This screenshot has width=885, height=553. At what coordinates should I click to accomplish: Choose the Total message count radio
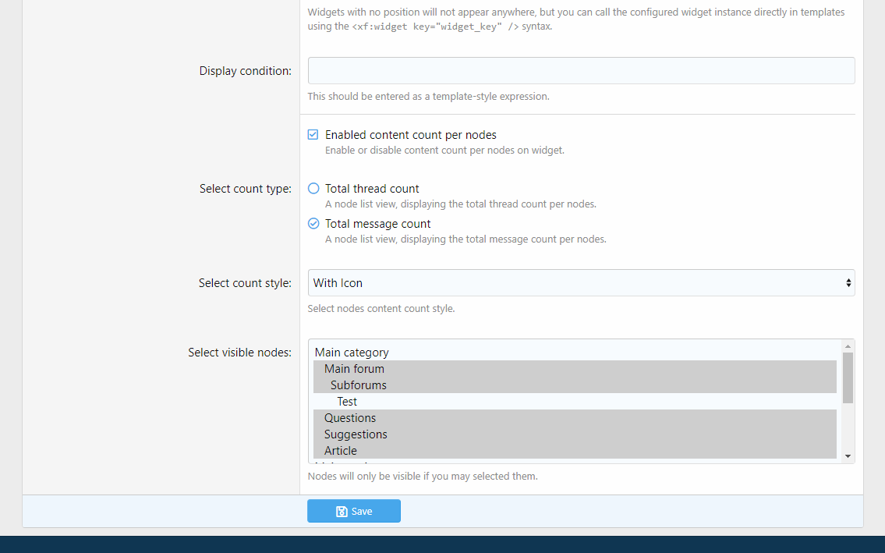click(313, 224)
